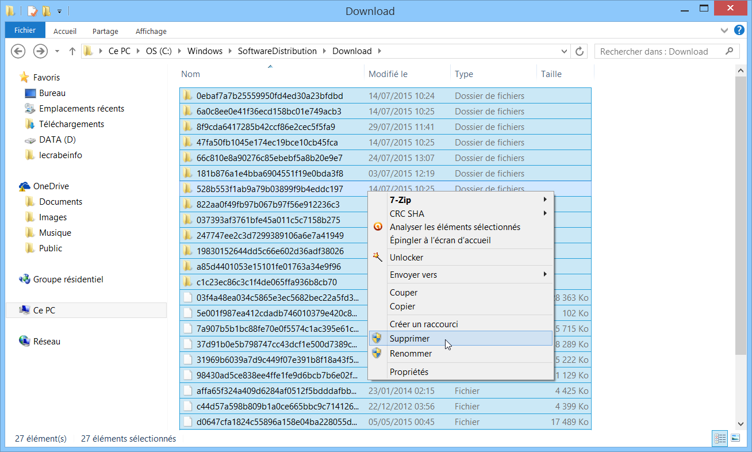Screen dimensions: 752x452
Task: Navigate up one folder level
Action: coord(72,51)
